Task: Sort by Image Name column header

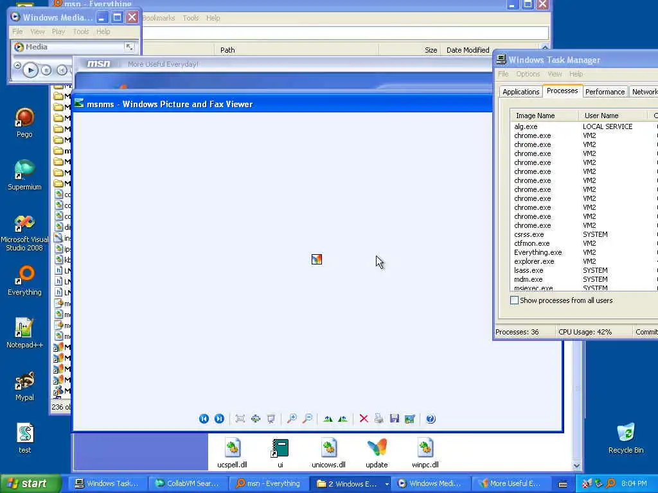Action: (544, 116)
